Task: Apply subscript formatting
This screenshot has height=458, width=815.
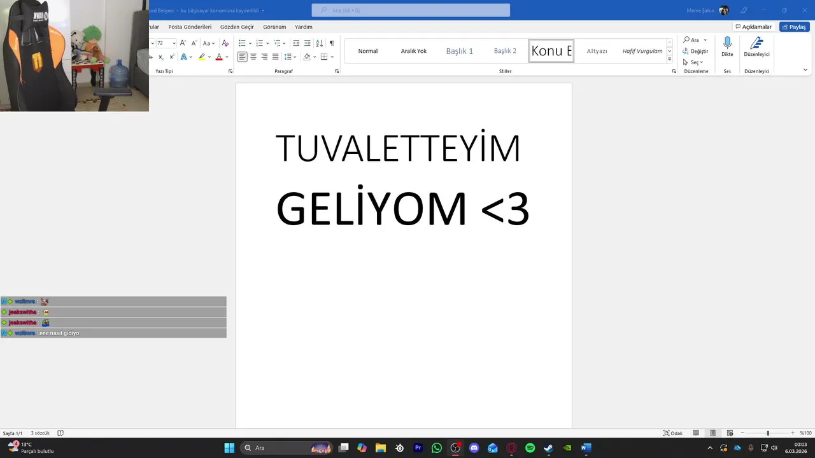Action: pyautogui.click(x=161, y=57)
